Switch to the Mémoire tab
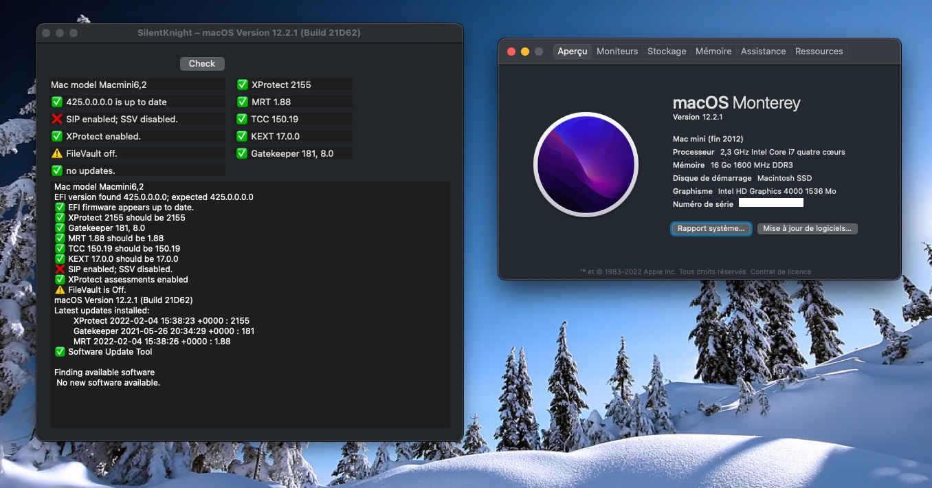This screenshot has height=488, width=932. (713, 52)
